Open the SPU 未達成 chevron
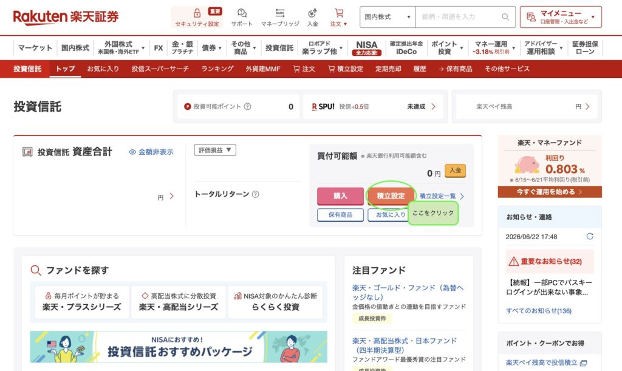The width and height of the screenshot is (622, 371). 433,106
